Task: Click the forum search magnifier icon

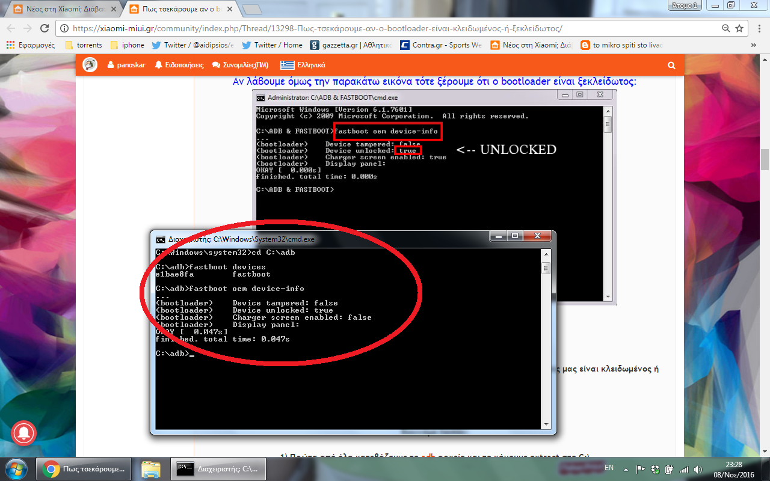Action: point(671,65)
